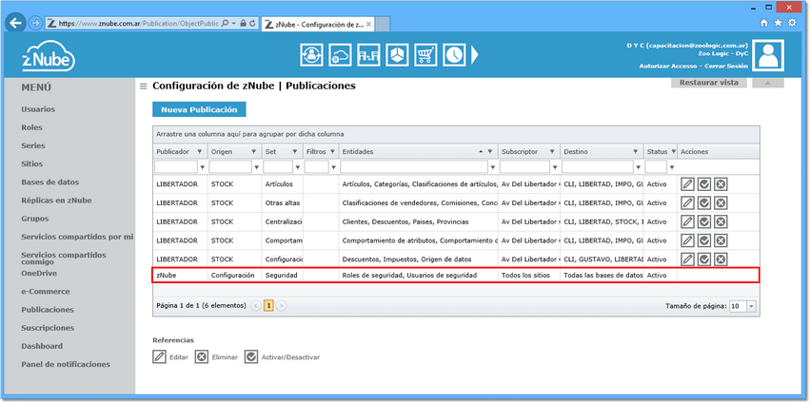
Task: Toggle activate/deactivate for Configuraci publication row
Action: [x=704, y=259]
